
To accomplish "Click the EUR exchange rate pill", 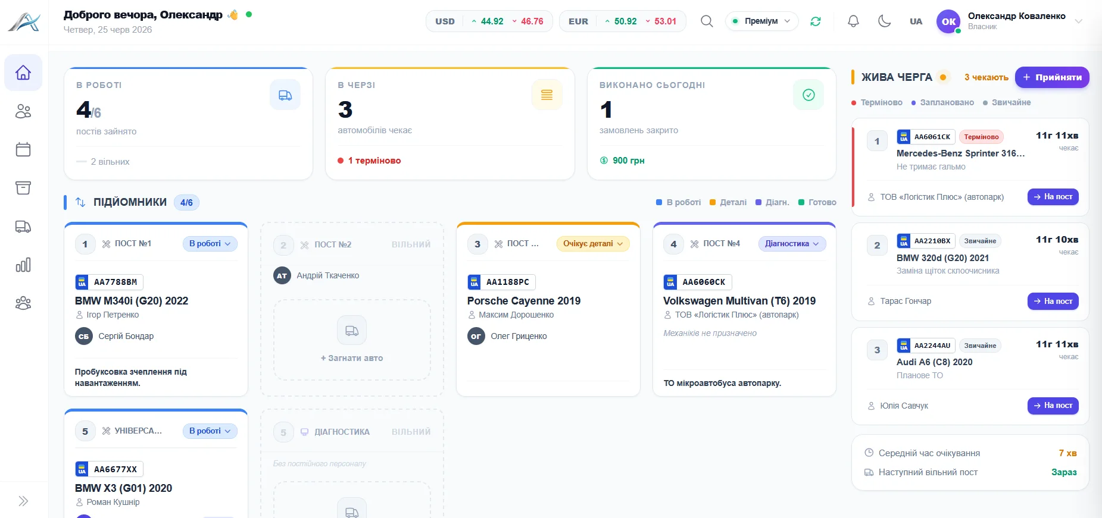I will pyautogui.click(x=622, y=21).
